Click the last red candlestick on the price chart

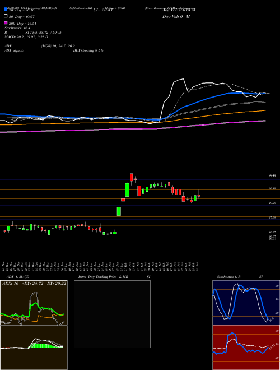point(199,196)
